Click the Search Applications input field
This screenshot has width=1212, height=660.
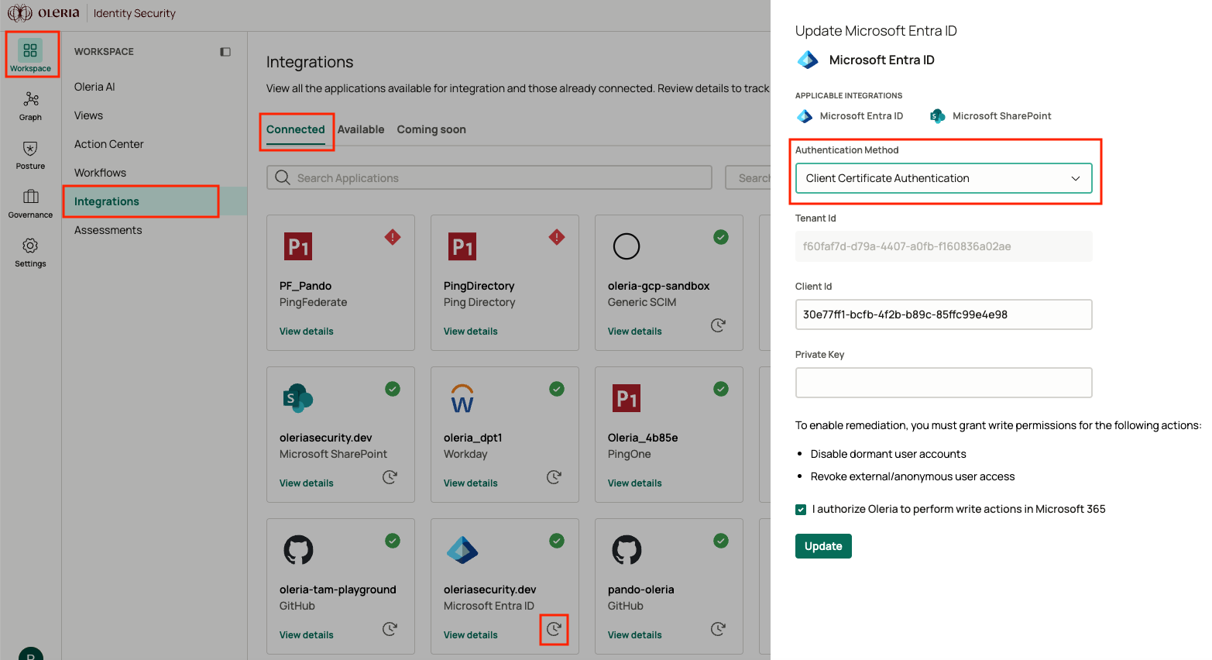(x=489, y=177)
